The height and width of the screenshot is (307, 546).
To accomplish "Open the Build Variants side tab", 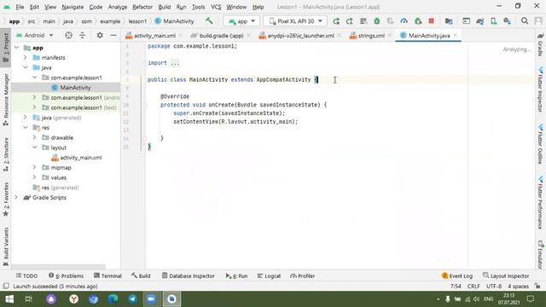I will pos(6,246).
